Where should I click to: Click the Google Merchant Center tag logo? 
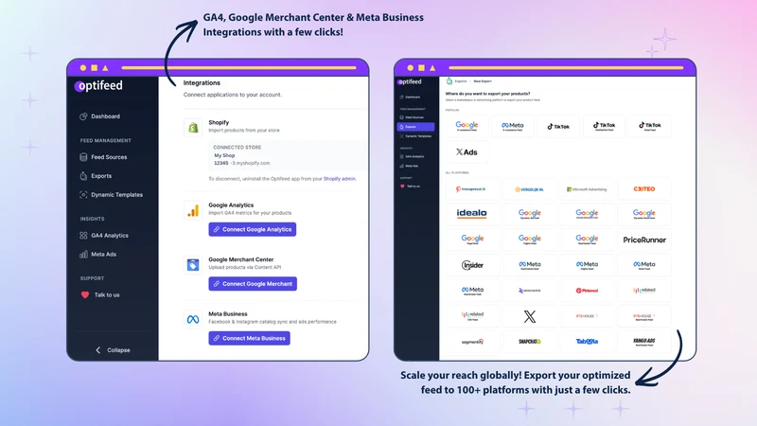click(x=193, y=265)
